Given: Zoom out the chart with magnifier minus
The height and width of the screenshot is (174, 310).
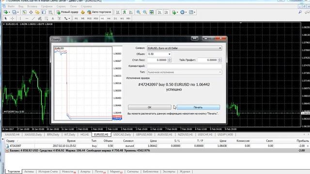Looking at the screenshot, I should tap(145, 12).
